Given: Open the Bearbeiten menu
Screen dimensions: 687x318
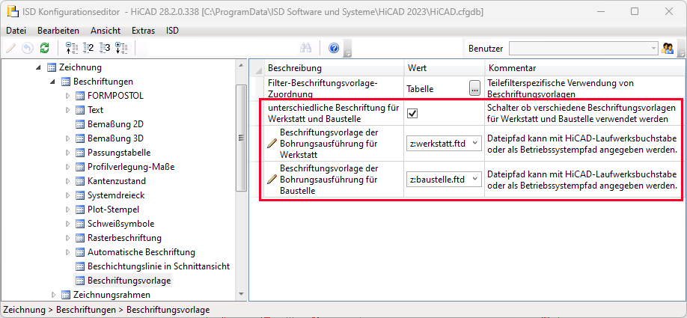Looking at the screenshot, I should [58, 31].
